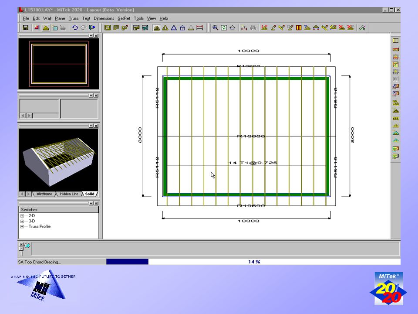Click the Save floppy disk icon
418x314 pixels.
(26, 28)
